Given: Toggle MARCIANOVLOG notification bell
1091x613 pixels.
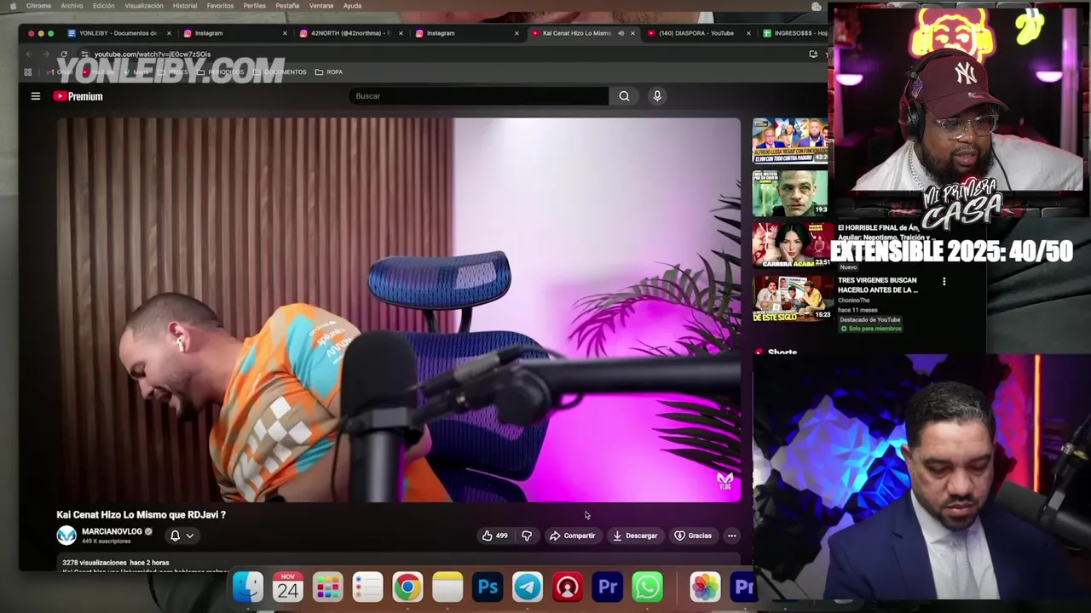Looking at the screenshot, I should tap(175, 536).
